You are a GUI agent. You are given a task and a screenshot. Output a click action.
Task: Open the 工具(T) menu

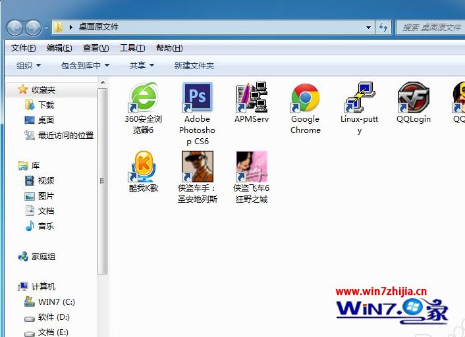pos(132,47)
